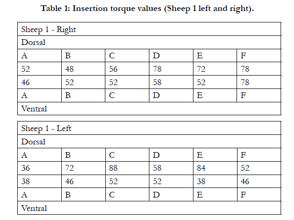The height and width of the screenshot is (220, 294).
Task: Select value 56 under column C in Right table
Action: [x=113, y=69]
